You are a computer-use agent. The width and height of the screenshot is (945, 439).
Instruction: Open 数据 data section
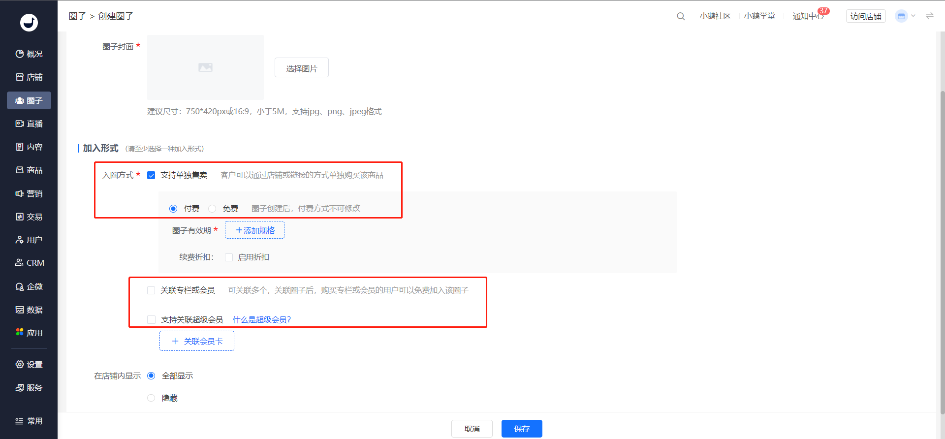29,310
